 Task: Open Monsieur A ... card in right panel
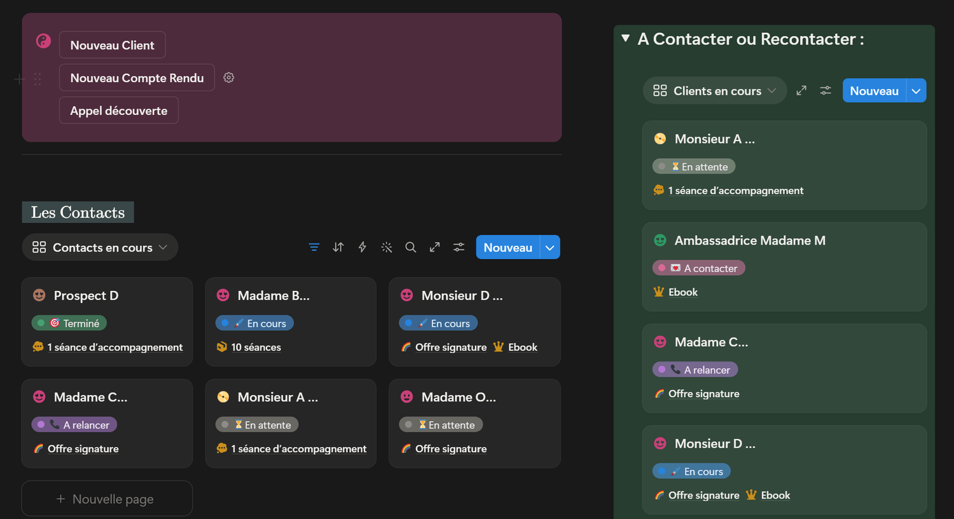pyautogui.click(x=784, y=165)
